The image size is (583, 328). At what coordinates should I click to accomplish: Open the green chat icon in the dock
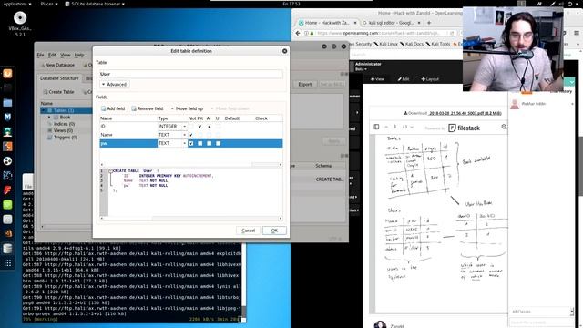(x=7, y=204)
